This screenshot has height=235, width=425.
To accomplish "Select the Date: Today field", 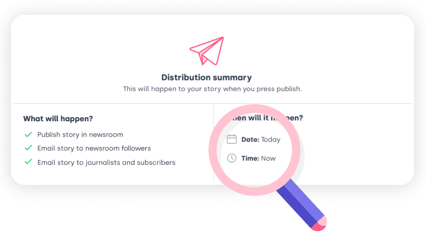I will [254, 139].
